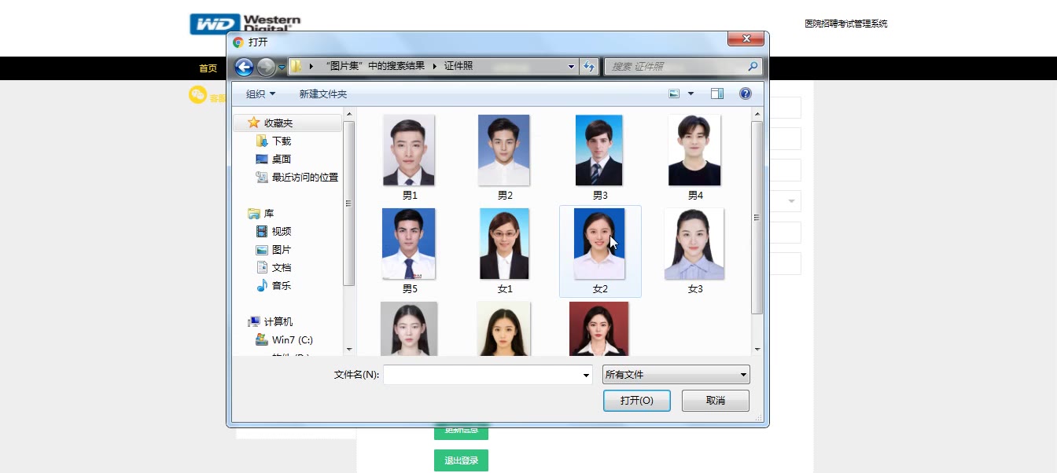Open the recent locations arrow beside the forward button
1057x473 pixels.
pos(282,68)
